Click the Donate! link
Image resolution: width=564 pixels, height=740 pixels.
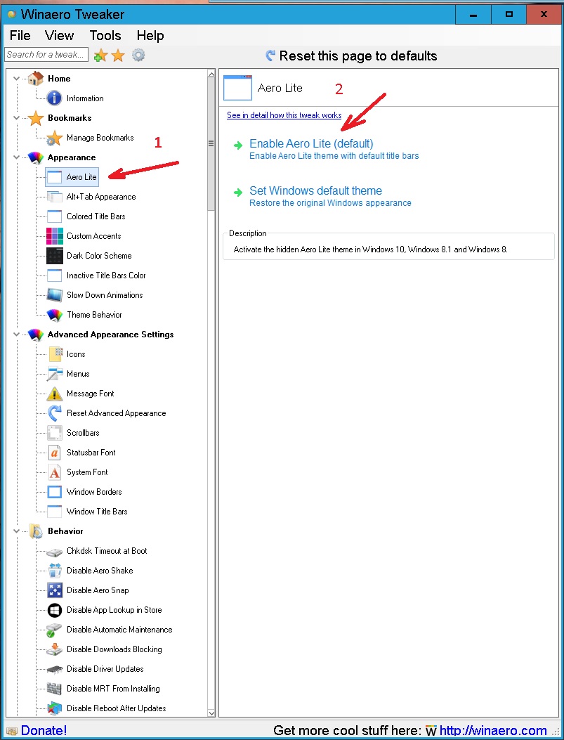pos(44,731)
